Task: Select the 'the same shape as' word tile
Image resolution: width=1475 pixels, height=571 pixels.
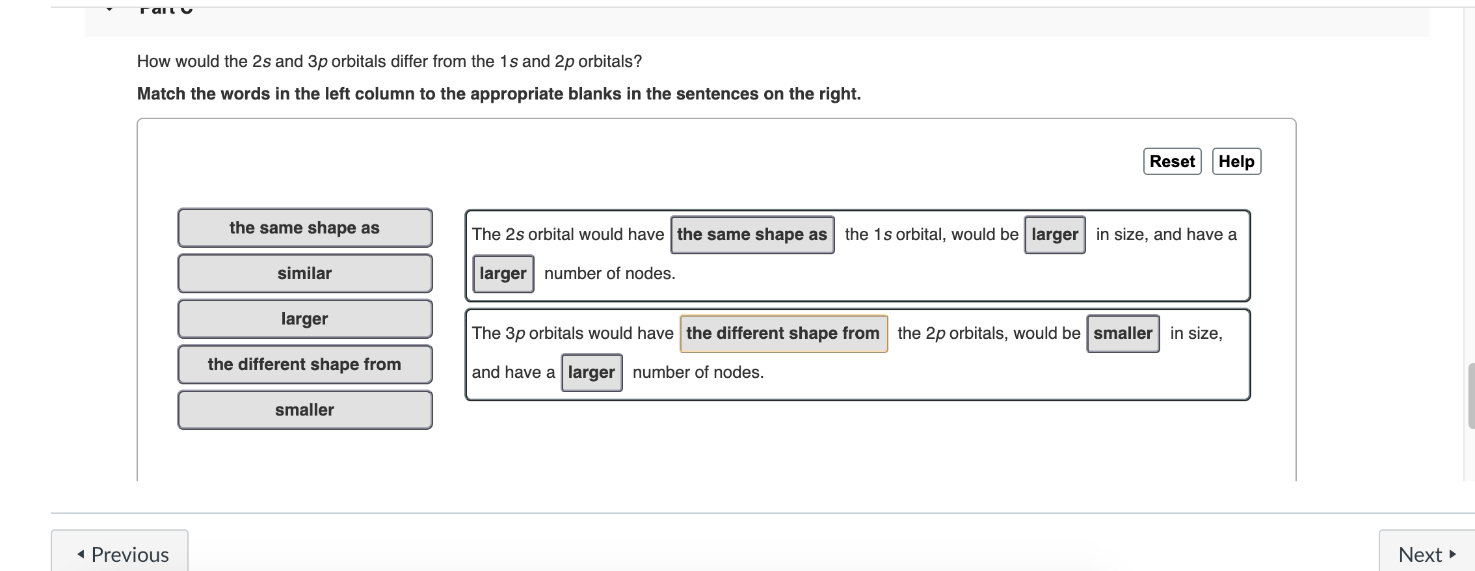Action: [304, 228]
